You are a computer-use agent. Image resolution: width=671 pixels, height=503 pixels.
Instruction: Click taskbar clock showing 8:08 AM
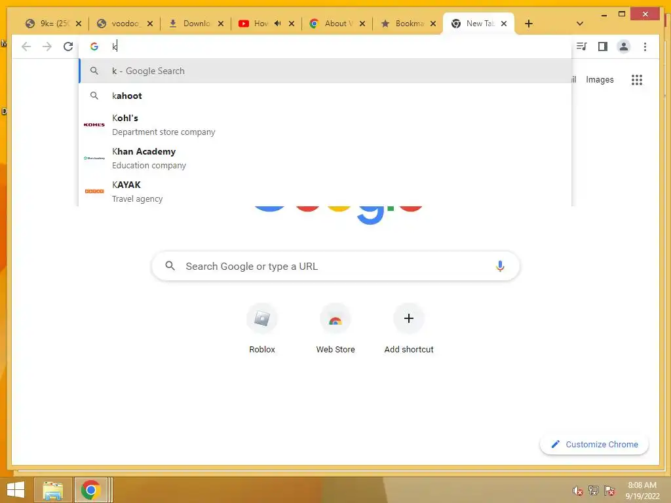[642, 491]
